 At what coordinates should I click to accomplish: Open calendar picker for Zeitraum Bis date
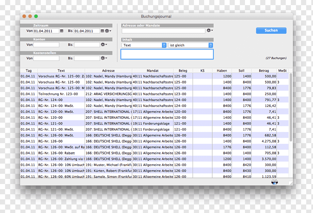[x=102, y=31]
